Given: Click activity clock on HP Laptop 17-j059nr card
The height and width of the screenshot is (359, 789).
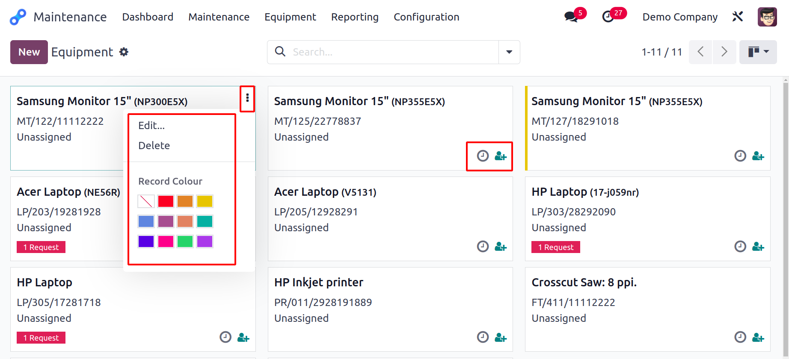Looking at the screenshot, I should [740, 247].
